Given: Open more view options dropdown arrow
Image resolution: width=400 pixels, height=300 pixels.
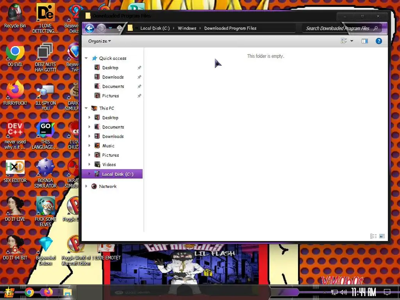Looking at the screenshot, I should click(352, 41).
